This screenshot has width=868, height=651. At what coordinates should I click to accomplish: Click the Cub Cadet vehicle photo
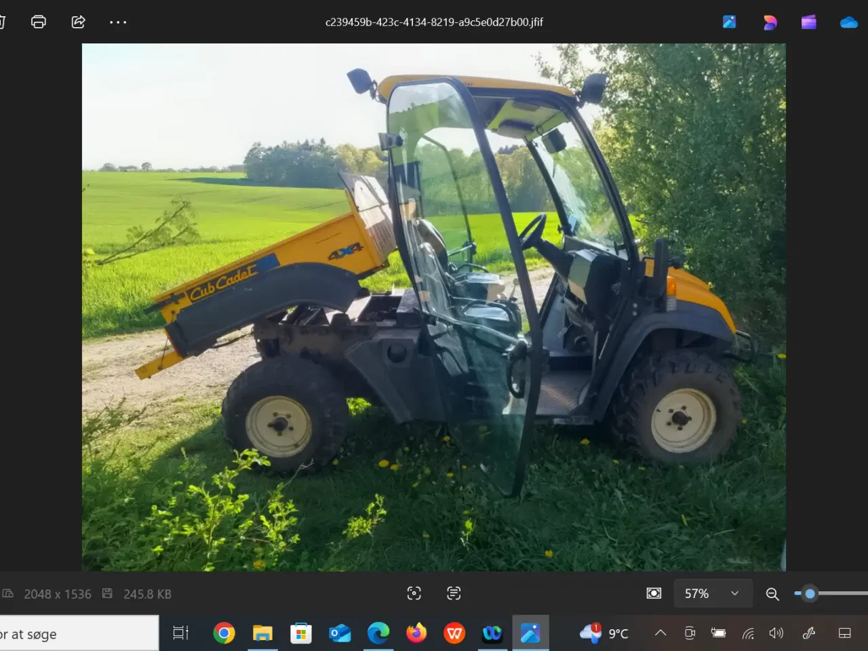coord(434,307)
